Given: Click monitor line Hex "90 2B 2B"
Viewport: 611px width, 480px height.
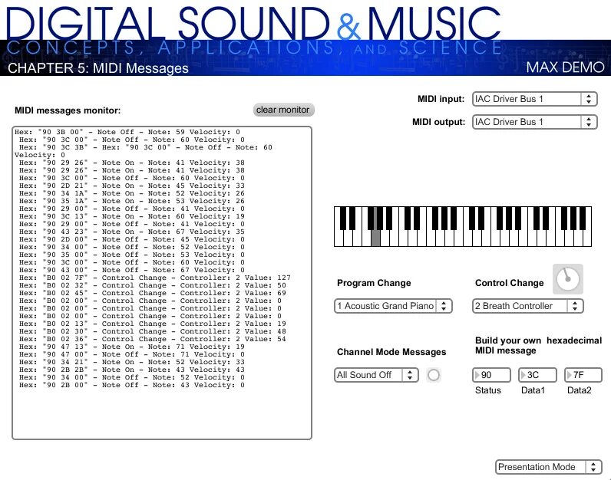Looking at the screenshot, I should coord(132,370).
